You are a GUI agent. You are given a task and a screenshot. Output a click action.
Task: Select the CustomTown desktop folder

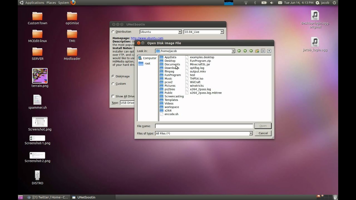tap(37, 18)
